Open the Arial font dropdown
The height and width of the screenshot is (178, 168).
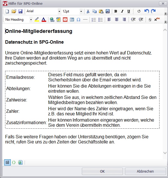59,11
